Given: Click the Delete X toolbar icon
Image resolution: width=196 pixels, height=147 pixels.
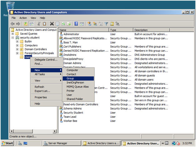Looking at the screenshot, I should [x=52, y=24].
